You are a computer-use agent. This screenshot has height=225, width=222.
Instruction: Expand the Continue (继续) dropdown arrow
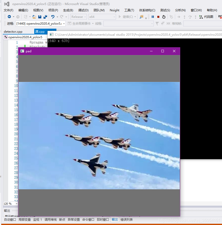135,17
